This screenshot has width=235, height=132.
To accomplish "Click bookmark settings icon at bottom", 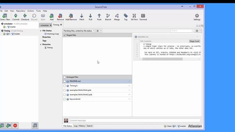I will [x=35, y=125].
